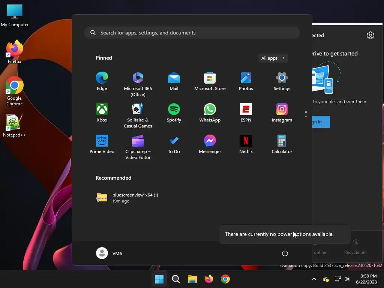Go to next pinned apps page dots
The image size is (384, 288).
click(x=306, y=114)
